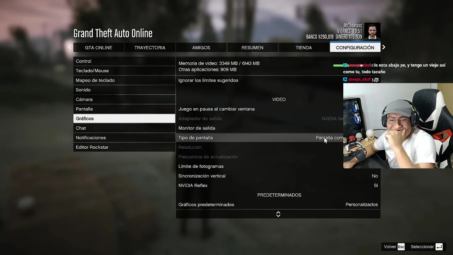Click the Otras aplicaciones memory text
The height and width of the screenshot is (255, 453).
click(207, 70)
